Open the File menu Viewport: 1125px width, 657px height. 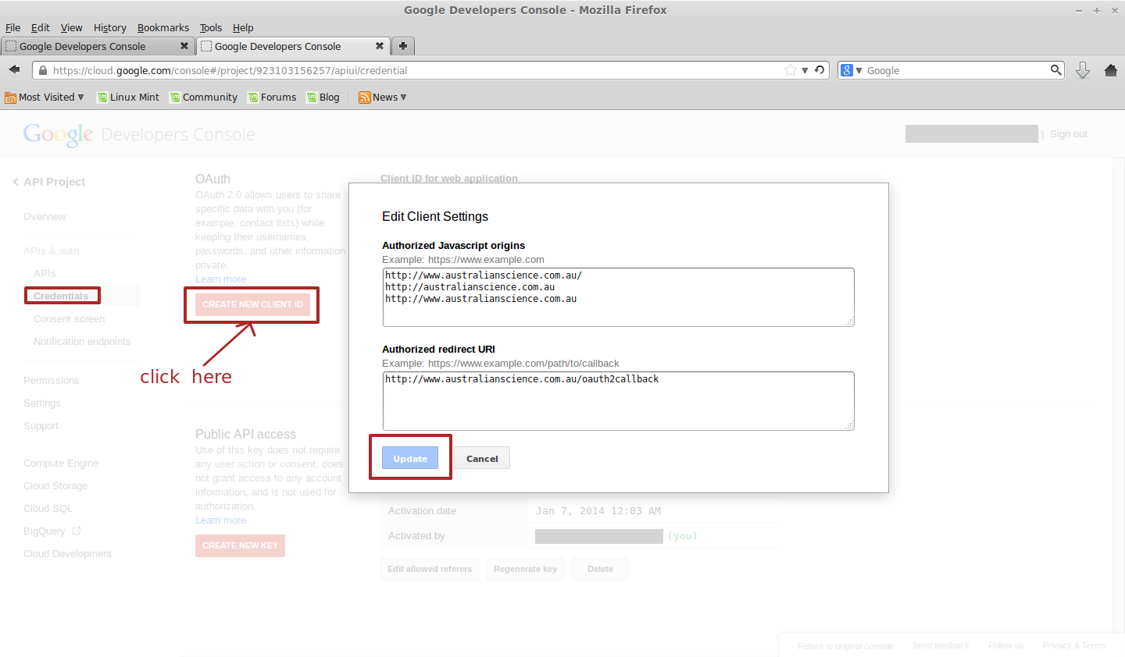pyautogui.click(x=12, y=28)
